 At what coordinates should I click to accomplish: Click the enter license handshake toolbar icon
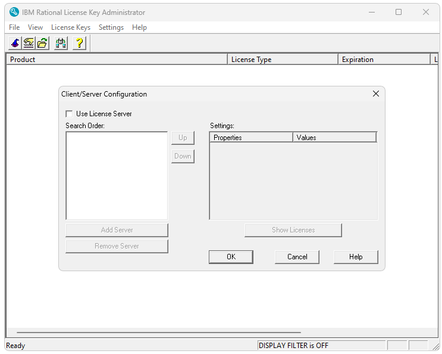point(29,43)
